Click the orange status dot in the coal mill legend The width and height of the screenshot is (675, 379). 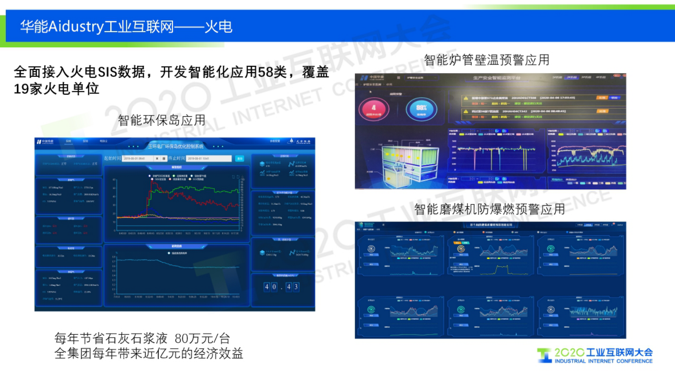click(455, 232)
